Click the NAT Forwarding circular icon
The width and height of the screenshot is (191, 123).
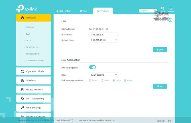coord(22,98)
